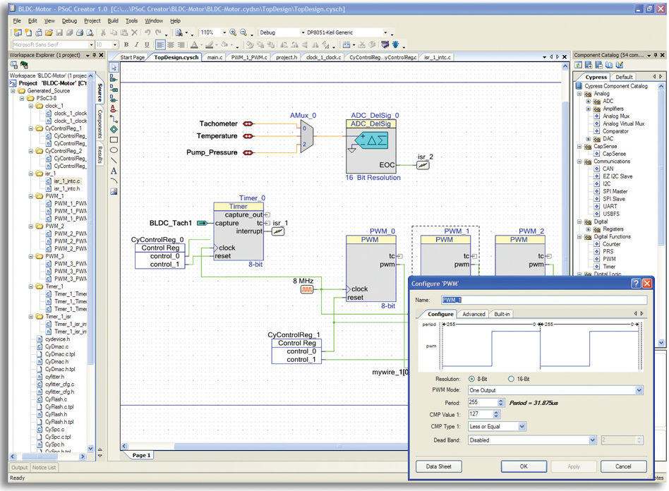
Task: Select 16-Bit resolution radio button
Action: [x=511, y=379]
